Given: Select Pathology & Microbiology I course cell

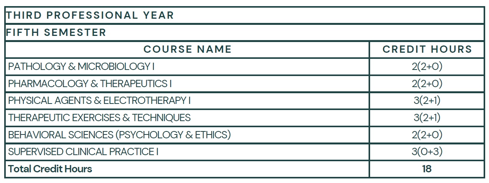Looking at the screenshot, I should [x=188, y=66].
